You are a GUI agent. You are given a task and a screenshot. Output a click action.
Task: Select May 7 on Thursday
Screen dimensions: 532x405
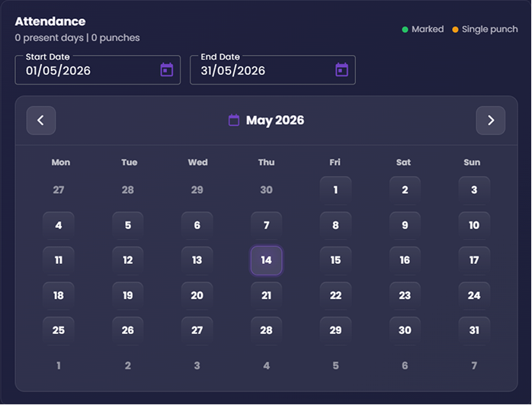(266, 226)
